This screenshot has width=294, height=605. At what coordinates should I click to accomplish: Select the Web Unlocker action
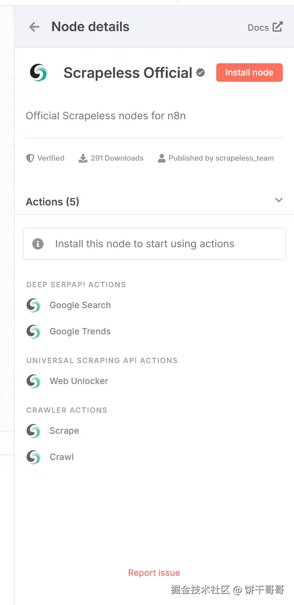tap(79, 381)
